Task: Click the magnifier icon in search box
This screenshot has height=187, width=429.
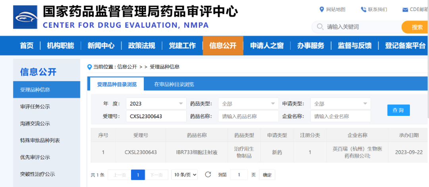Action: tap(320, 26)
